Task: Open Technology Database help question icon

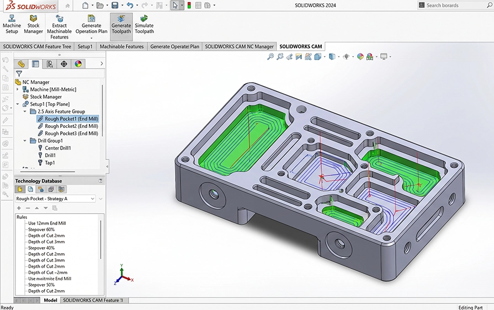Action: (x=100, y=181)
